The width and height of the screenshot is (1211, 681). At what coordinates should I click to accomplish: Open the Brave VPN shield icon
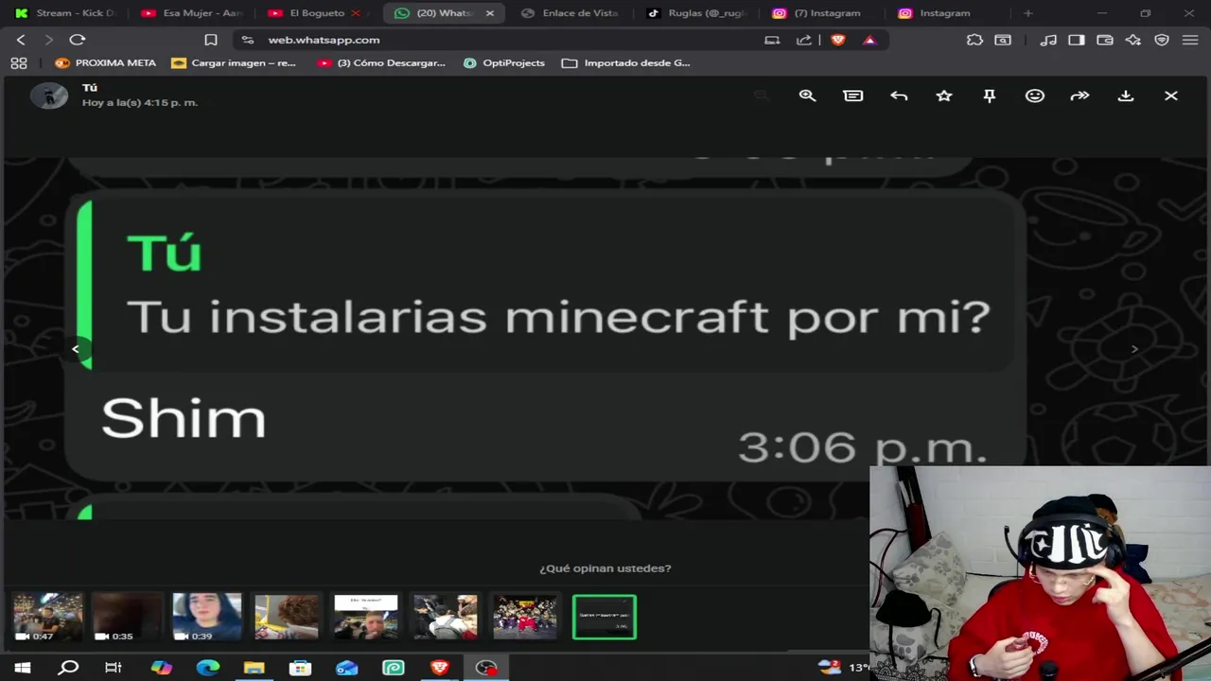[1162, 40]
